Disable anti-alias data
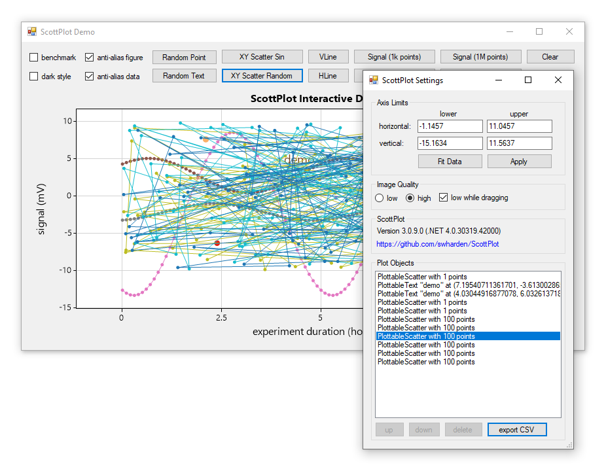Viewport: 606px width, 473px height. (89, 77)
